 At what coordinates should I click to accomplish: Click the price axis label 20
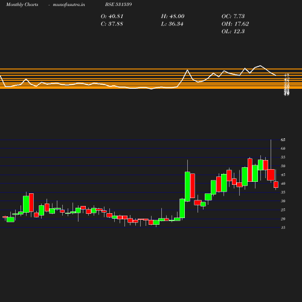[283, 219]
